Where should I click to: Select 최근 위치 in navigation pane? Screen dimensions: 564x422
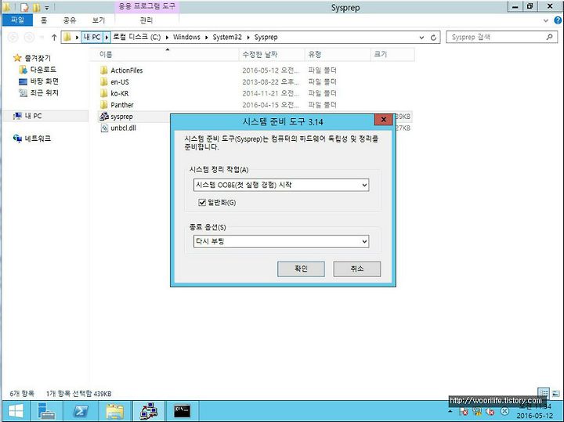[44, 92]
